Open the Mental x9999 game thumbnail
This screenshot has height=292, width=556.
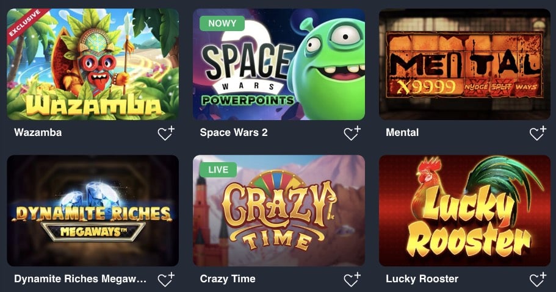pos(464,64)
